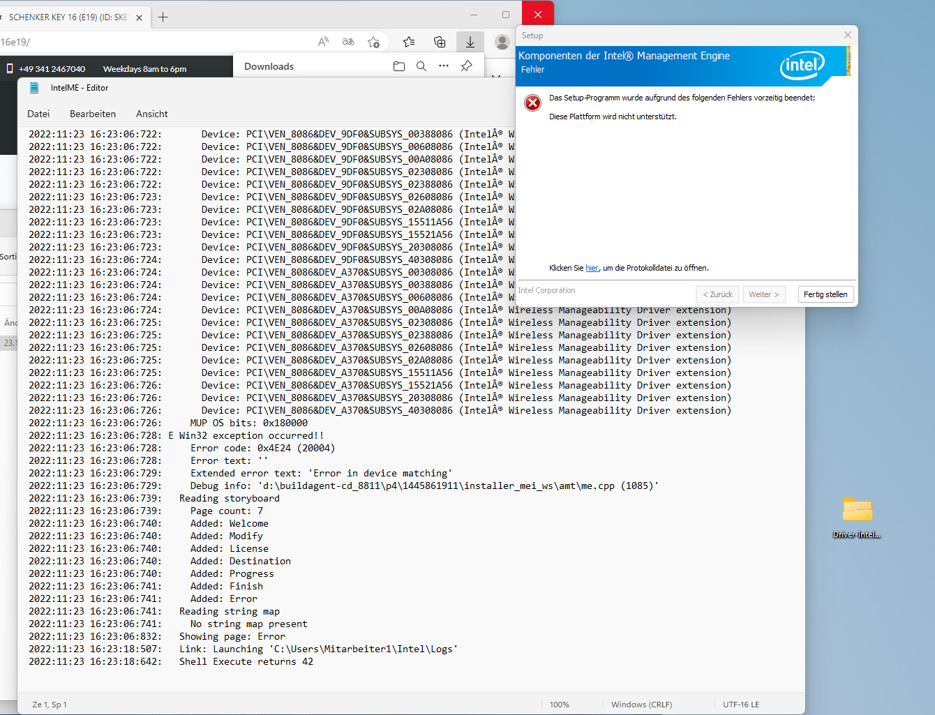This screenshot has width=935, height=715.
Task: Open downloads folder icon in Downloads panel
Action: tap(399, 66)
